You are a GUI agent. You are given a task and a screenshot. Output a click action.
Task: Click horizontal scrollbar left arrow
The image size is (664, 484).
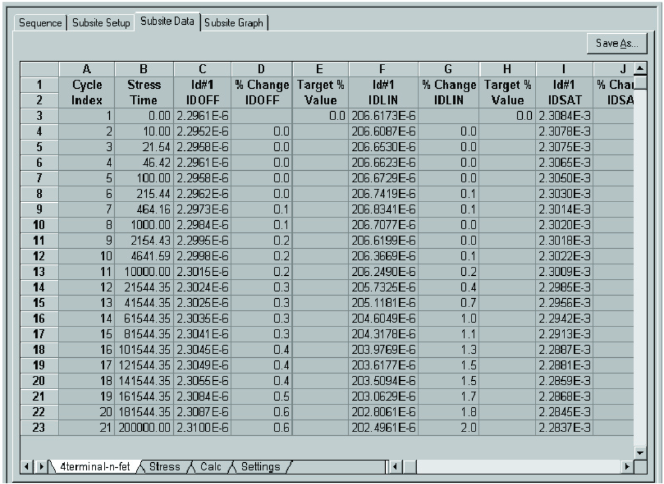click(395, 466)
